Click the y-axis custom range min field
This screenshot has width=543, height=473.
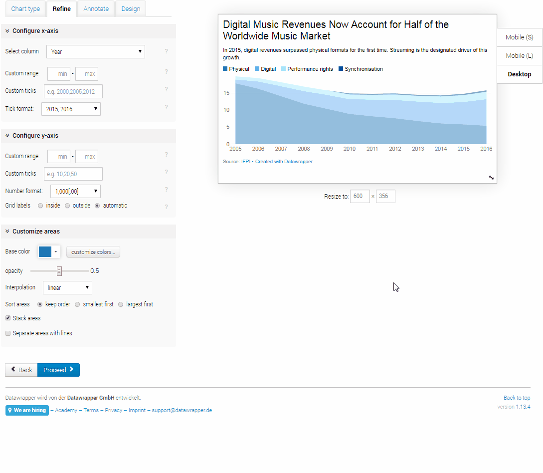pyautogui.click(x=59, y=157)
